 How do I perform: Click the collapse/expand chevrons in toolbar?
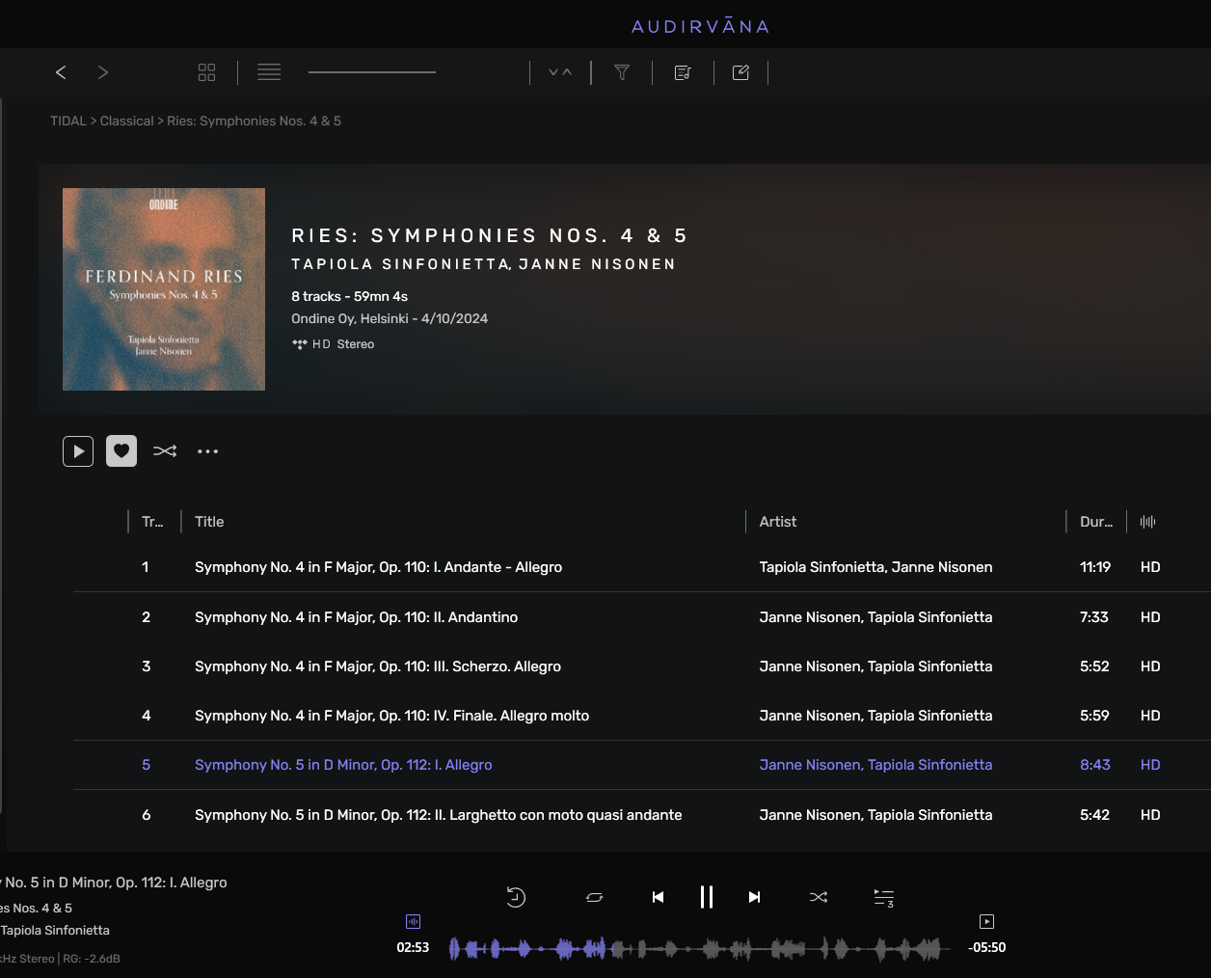[x=560, y=72]
